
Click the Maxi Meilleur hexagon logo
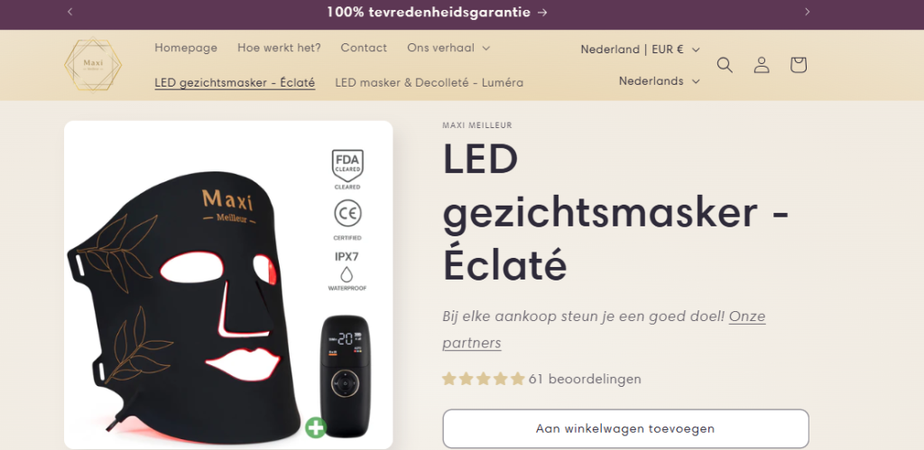click(93, 65)
